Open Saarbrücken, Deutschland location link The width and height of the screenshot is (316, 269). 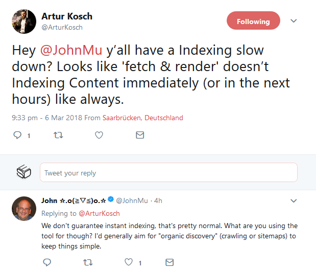pos(142,118)
